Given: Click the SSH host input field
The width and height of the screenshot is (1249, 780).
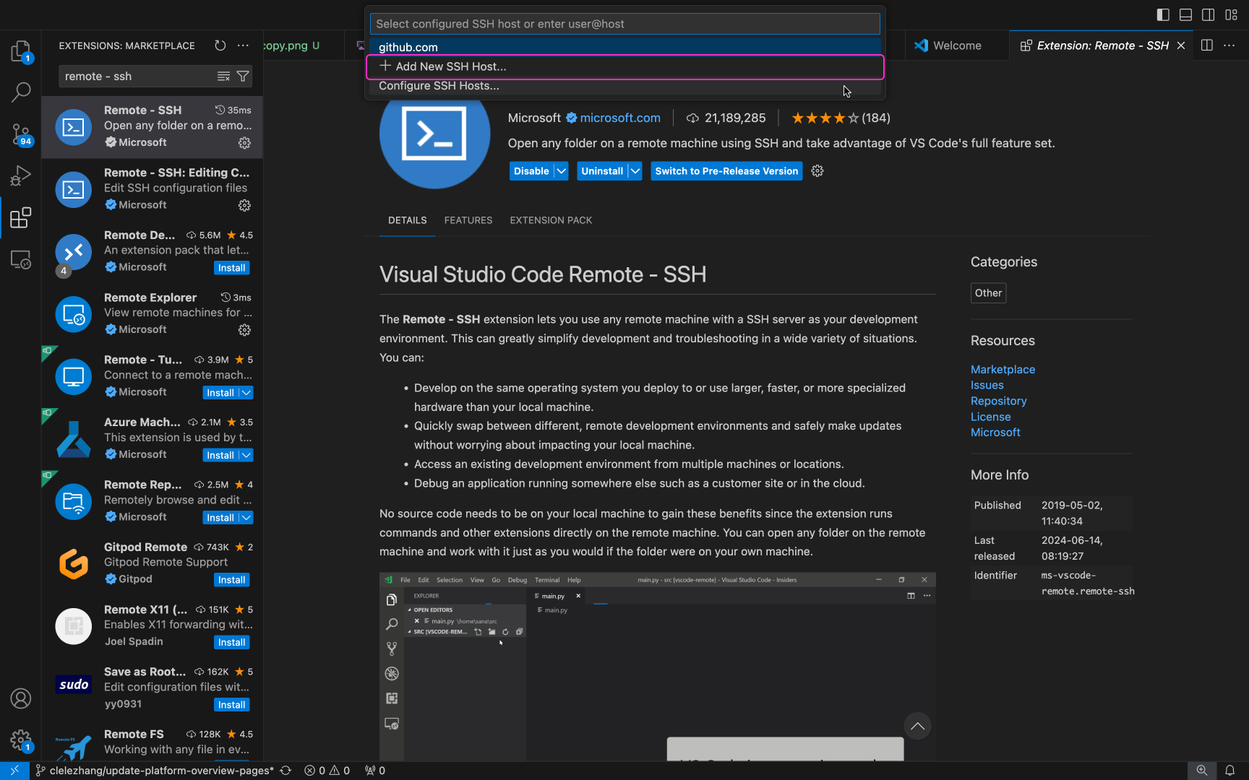Looking at the screenshot, I should coord(624,24).
